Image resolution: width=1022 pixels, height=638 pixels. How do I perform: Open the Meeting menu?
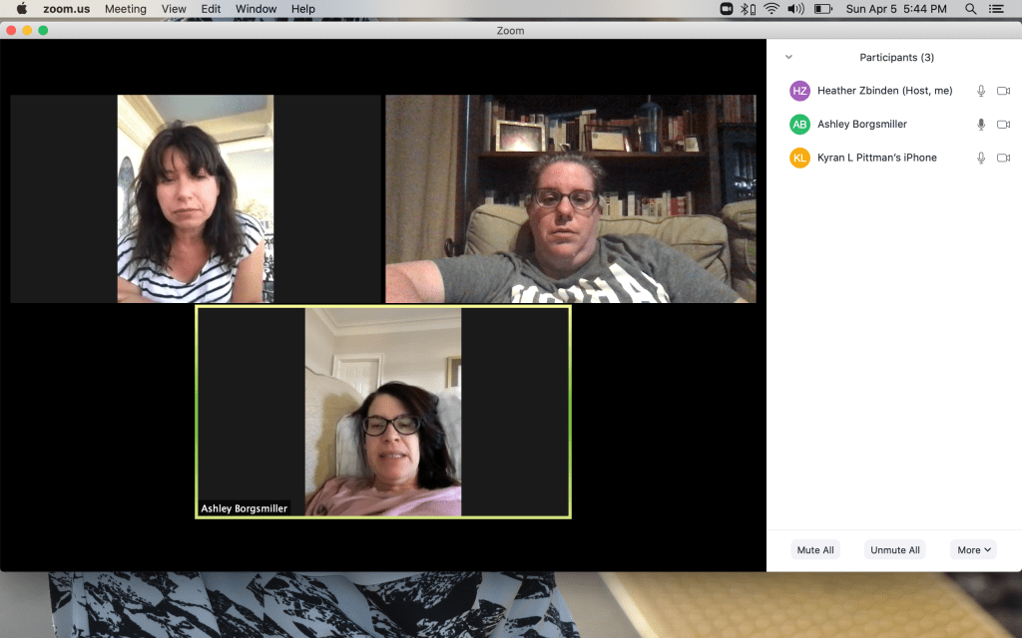click(125, 9)
